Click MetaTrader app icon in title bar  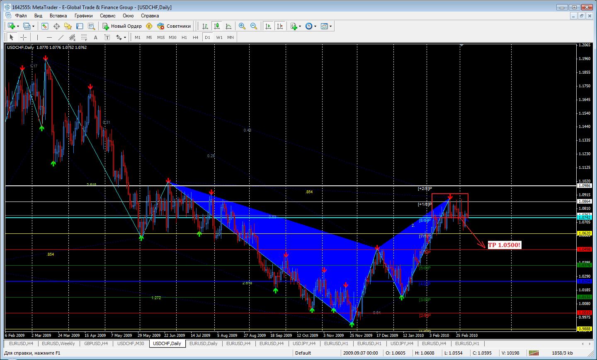[7, 7]
